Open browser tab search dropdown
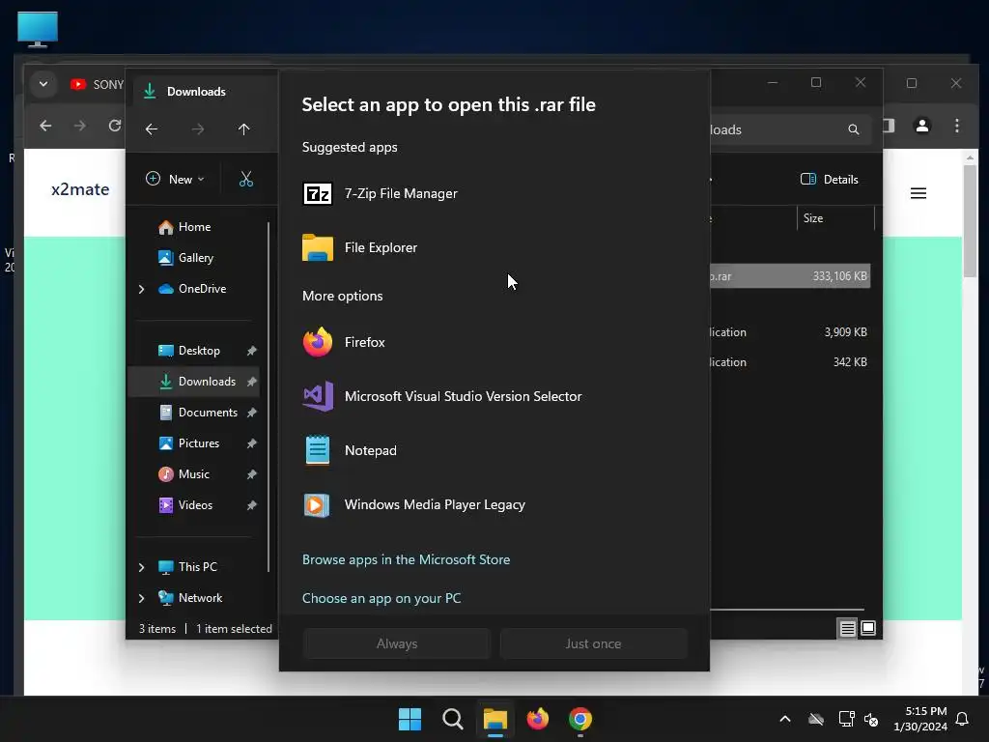 coord(43,84)
